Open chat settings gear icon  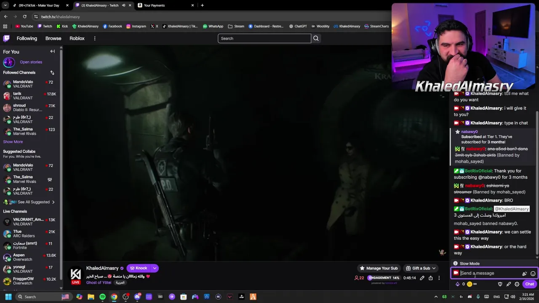(x=517, y=284)
